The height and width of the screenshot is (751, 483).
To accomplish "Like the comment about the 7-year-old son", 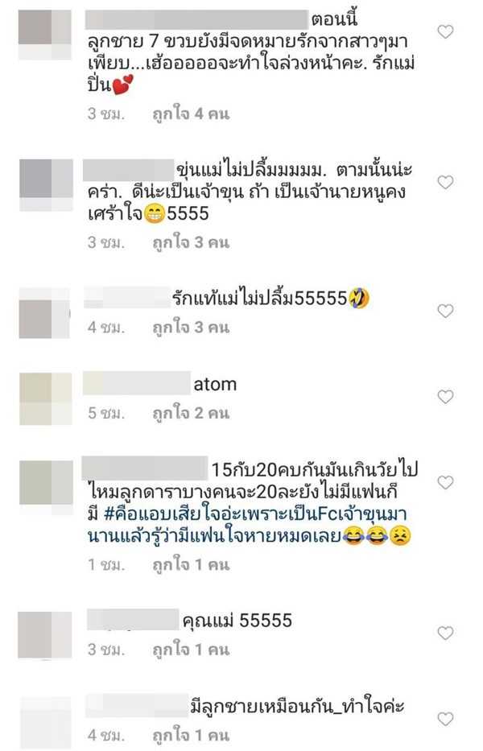I will (446, 31).
